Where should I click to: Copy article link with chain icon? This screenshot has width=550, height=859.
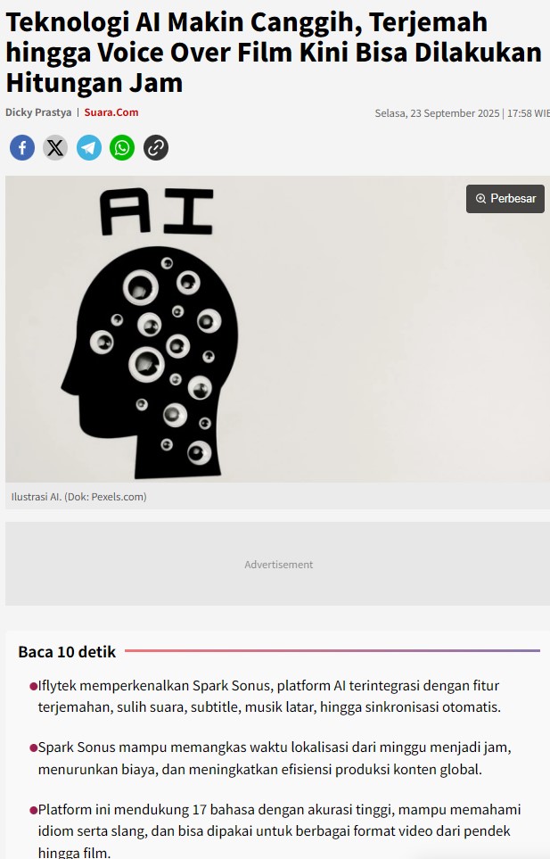click(156, 148)
